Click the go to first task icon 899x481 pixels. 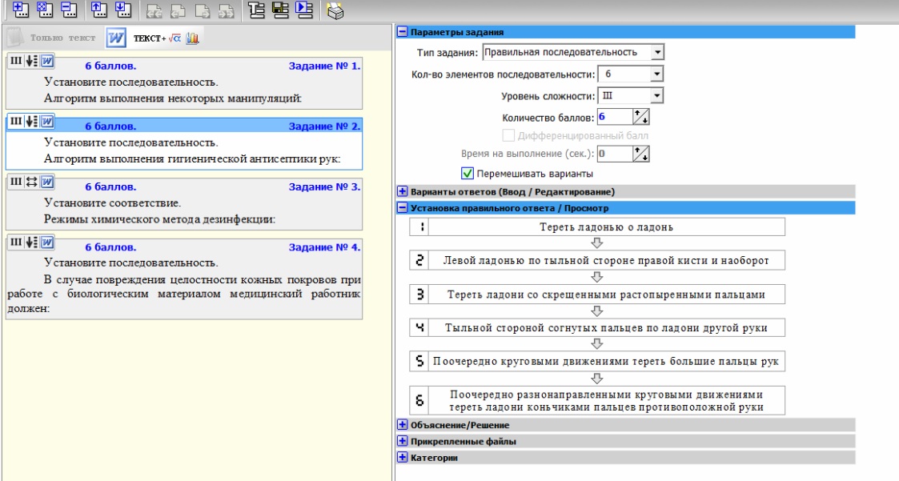coord(154,11)
